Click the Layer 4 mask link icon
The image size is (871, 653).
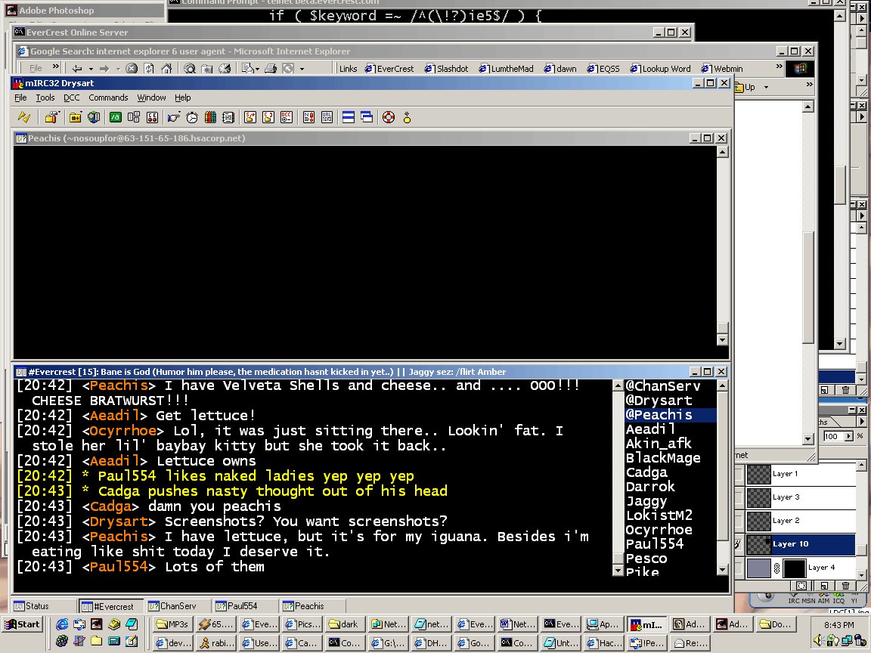776,568
